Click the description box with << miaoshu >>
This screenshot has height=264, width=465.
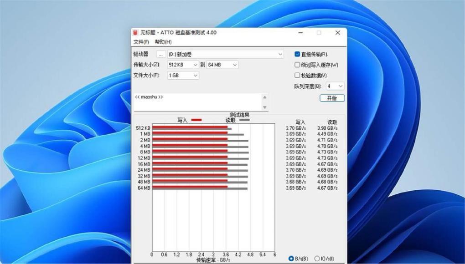[x=197, y=102]
